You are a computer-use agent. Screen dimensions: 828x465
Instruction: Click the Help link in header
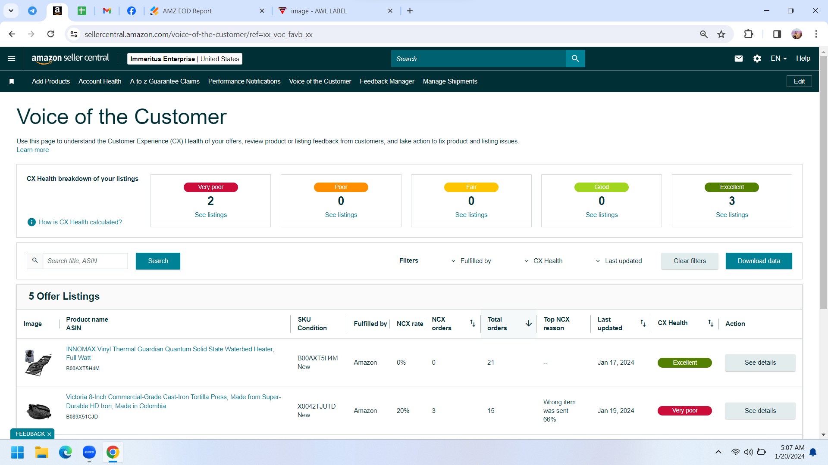803,59
